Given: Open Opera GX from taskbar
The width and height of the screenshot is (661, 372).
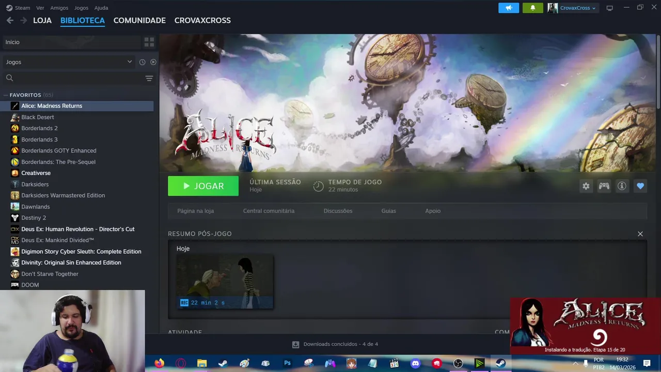Looking at the screenshot, I should click(181, 363).
